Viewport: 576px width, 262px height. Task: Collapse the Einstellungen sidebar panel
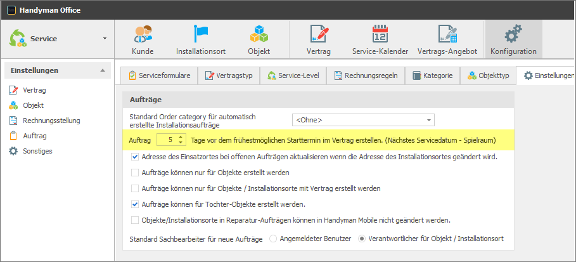tap(103, 70)
